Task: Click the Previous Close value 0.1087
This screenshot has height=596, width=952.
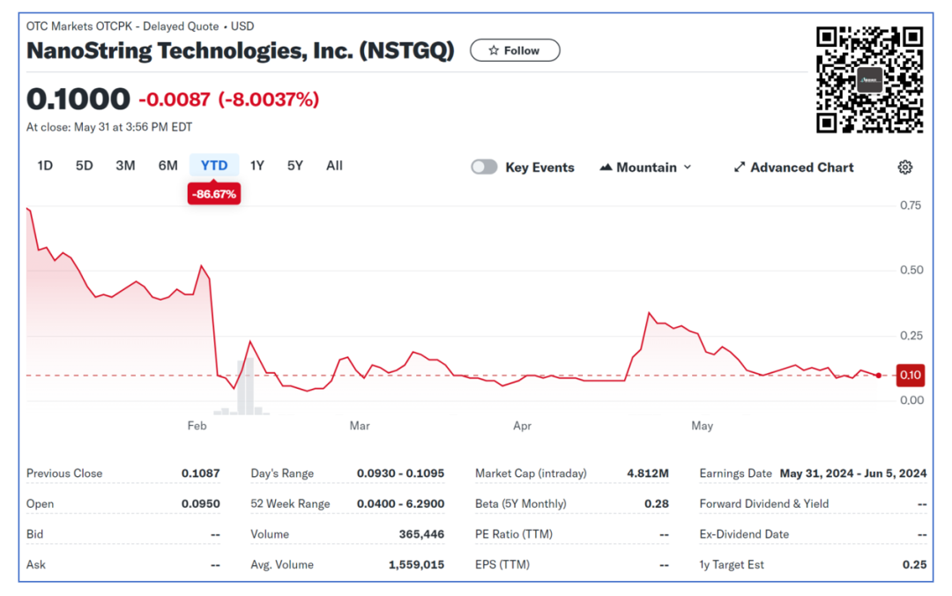Action: tap(200, 473)
